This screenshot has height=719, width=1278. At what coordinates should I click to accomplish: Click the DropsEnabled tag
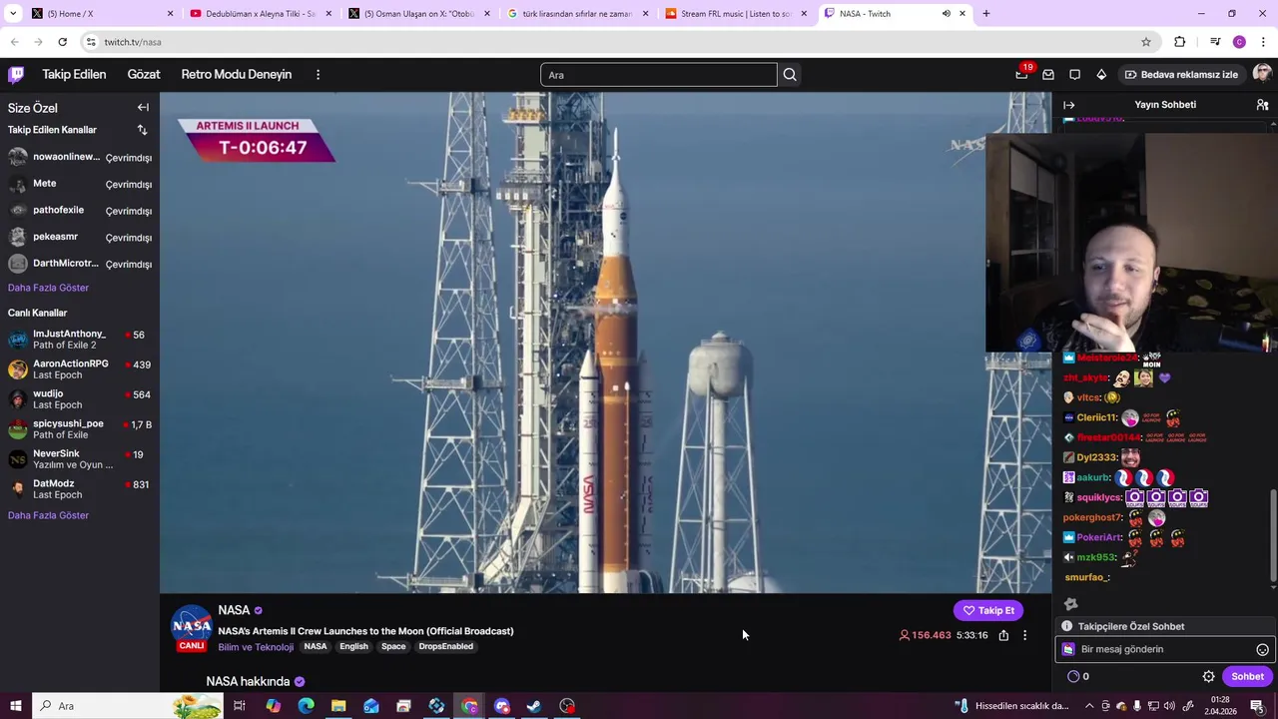pyautogui.click(x=445, y=646)
